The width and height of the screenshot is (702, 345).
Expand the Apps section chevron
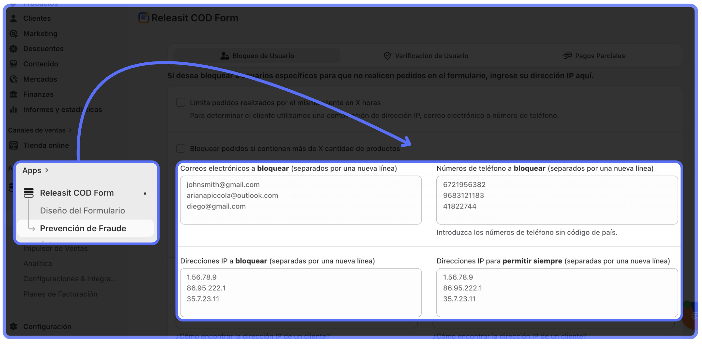pos(47,170)
